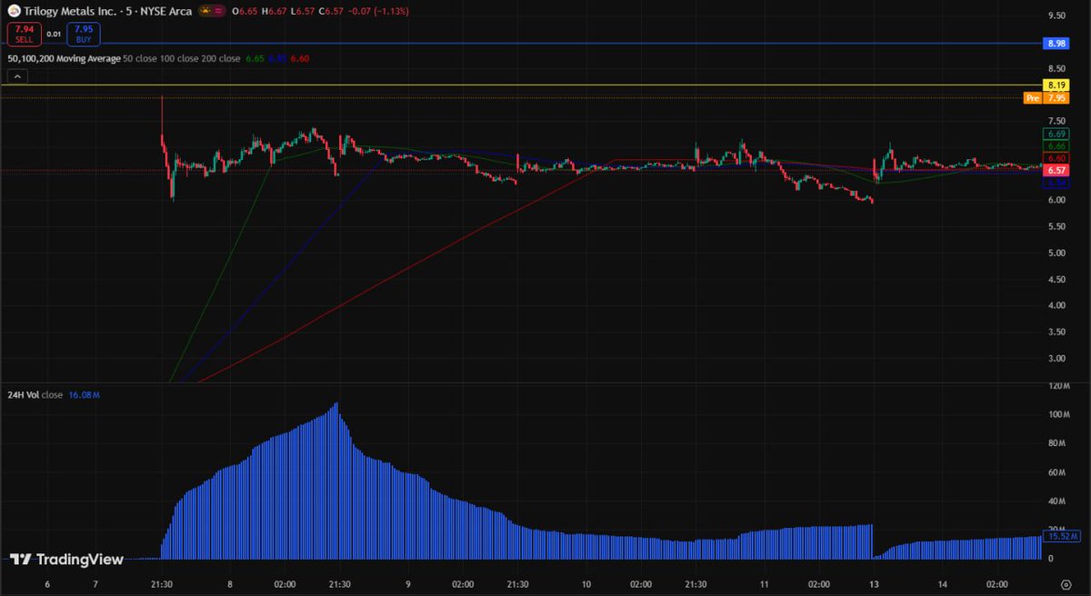Click the 5.00 price axis label

(1056, 253)
